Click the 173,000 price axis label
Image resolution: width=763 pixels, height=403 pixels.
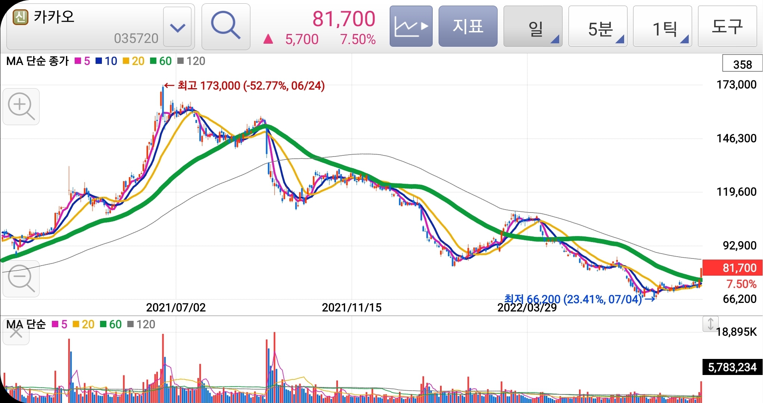(x=736, y=85)
